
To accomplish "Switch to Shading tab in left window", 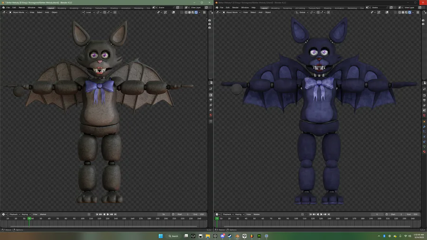I will click(114, 8).
